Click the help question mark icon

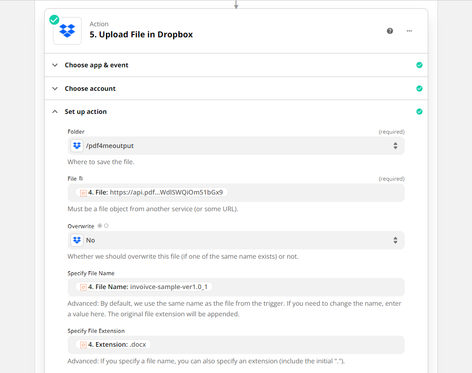coord(389,30)
